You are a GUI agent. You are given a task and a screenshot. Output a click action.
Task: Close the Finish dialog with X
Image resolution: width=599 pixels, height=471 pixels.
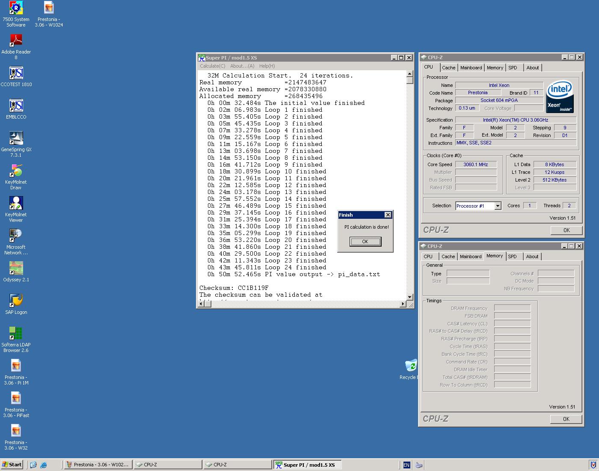point(388,215)
